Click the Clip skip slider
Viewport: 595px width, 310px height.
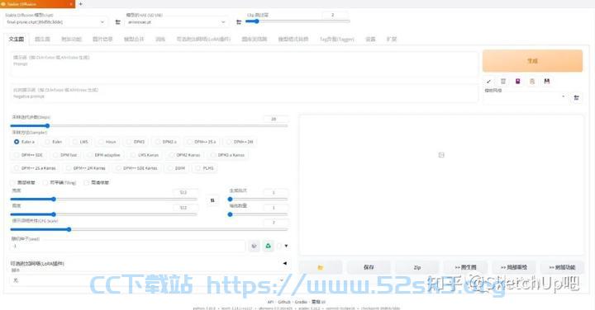[x=297, y=21]
